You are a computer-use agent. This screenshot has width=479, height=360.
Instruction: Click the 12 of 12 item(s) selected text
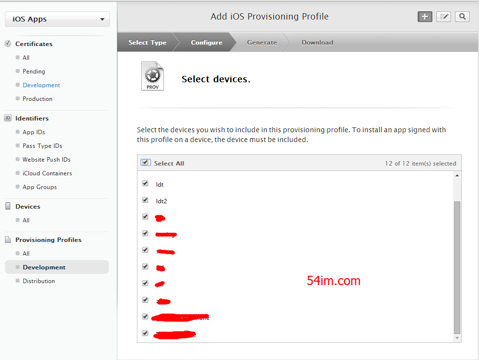coord(420,164)
